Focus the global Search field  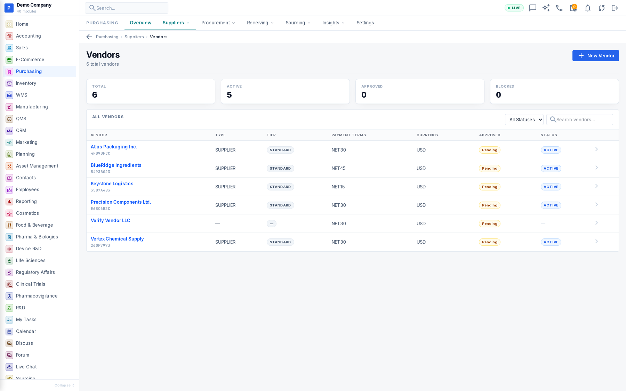tap(127, 8)
